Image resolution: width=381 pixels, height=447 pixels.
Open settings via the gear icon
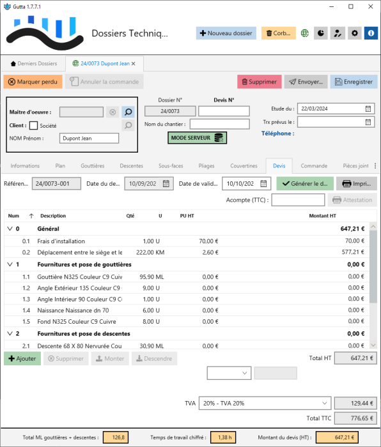pyautogui.click(x=354, y=33)
